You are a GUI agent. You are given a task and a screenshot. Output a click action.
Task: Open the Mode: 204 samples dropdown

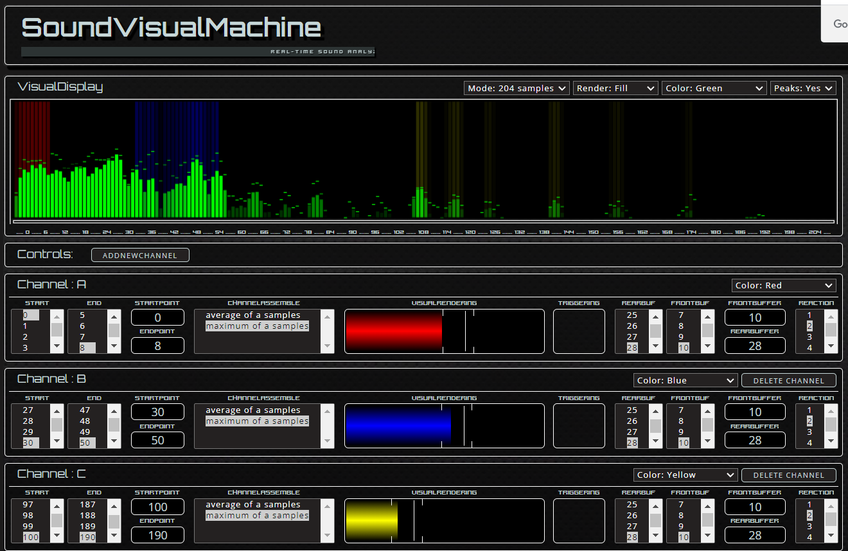(517, 88)
